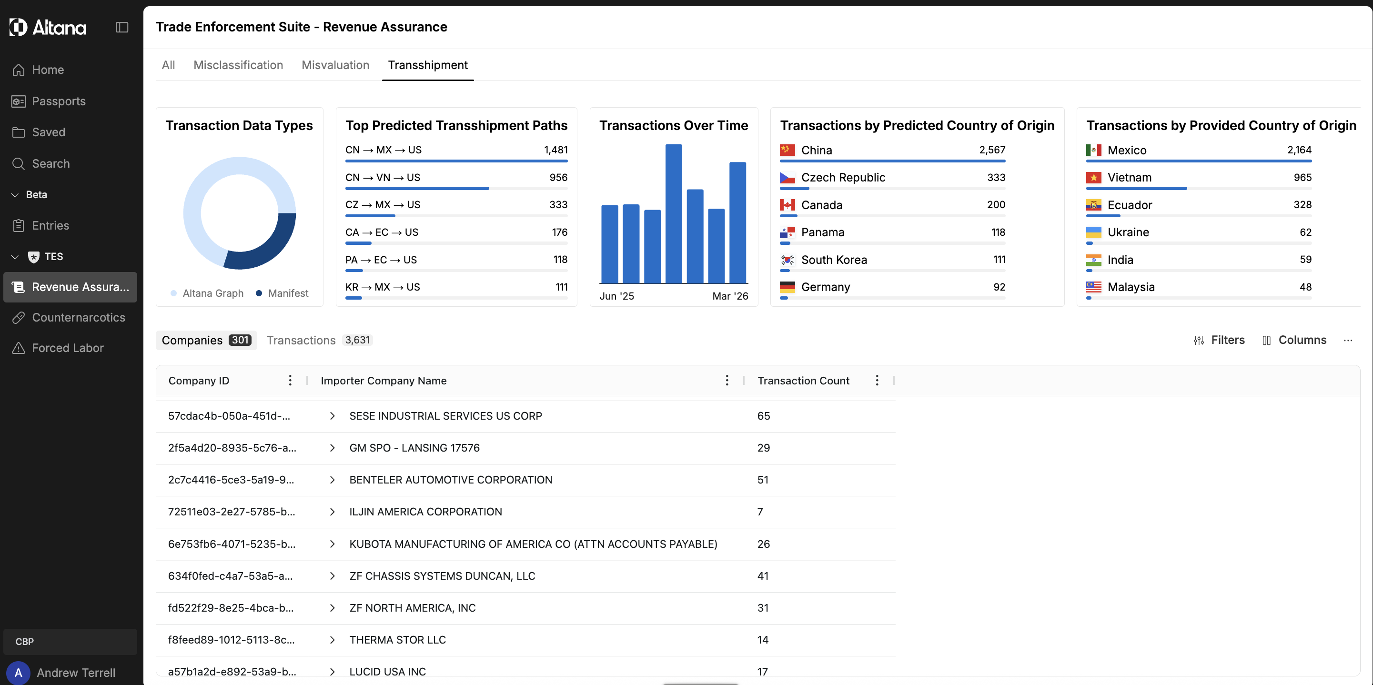Switch to the Misvaluation tab

335,65
